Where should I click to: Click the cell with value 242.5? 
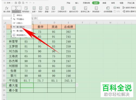point(69,81)
